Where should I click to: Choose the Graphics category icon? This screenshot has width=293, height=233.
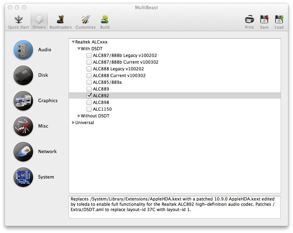pyautogui.click(x=23, y=101)
